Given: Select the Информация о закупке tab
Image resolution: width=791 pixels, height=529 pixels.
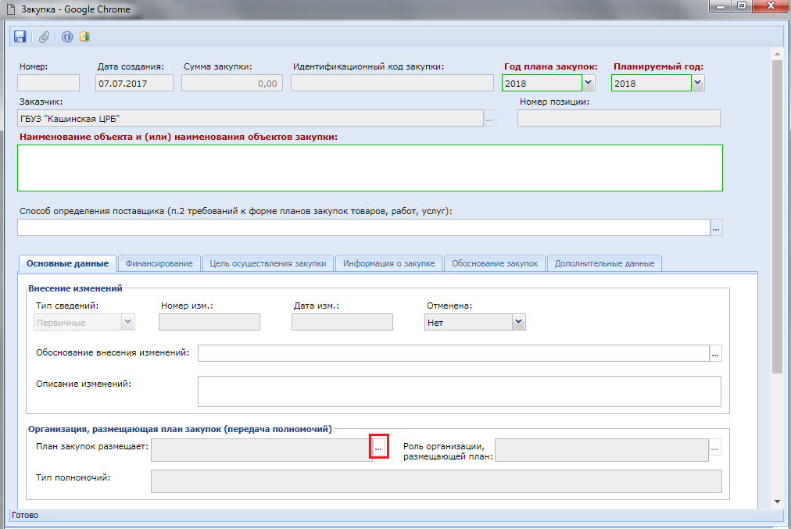Looking at the screenshot, I should click(x=389, y=263).
